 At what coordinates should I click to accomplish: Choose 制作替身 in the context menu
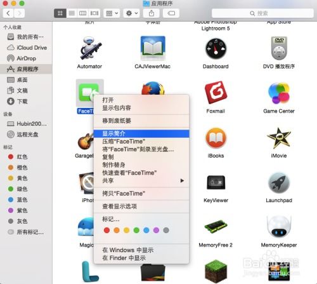(x=141, y=165)
